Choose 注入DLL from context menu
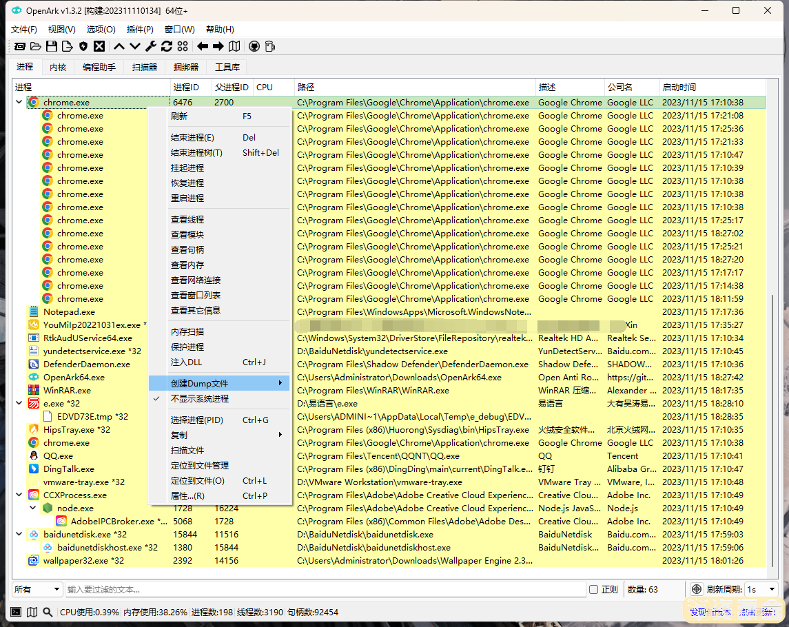The image size is (789, 627). pos(219,362)
